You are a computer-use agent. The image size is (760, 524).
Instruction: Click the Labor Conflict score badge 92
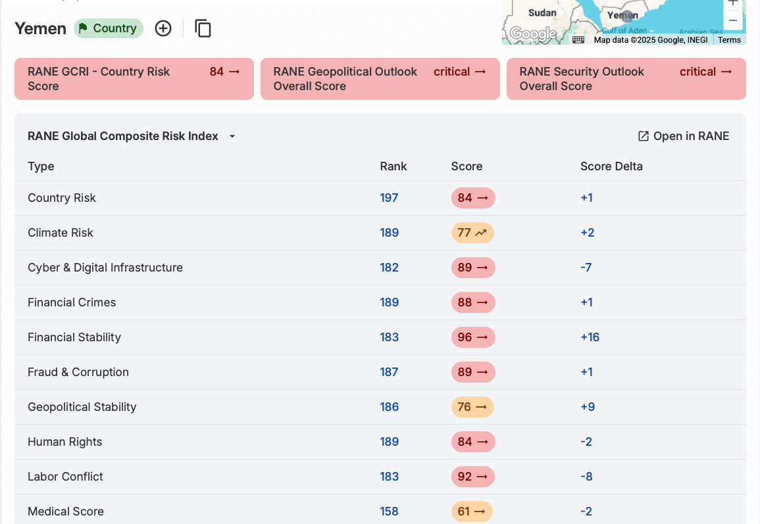coord(473,477)
